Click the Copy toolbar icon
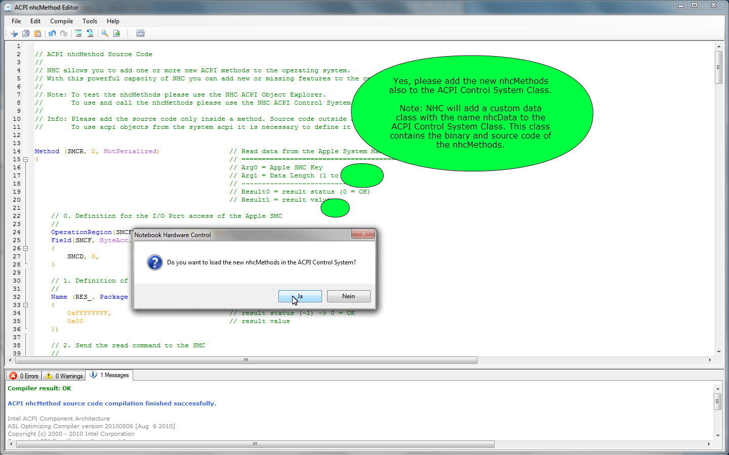This screenshot has height=455, width=729. click(x=26, y=33)
